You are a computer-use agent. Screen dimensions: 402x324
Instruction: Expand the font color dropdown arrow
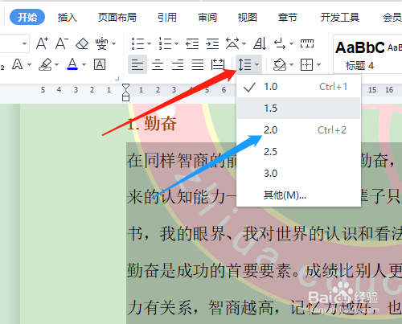[x=84, y=64]
